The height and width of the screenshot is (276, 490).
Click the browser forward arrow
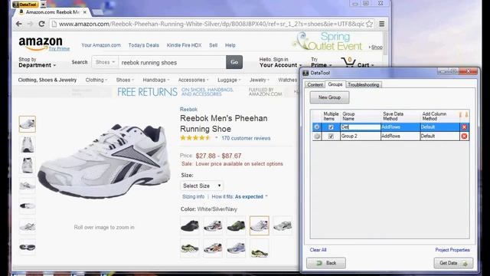pos(30,24)
